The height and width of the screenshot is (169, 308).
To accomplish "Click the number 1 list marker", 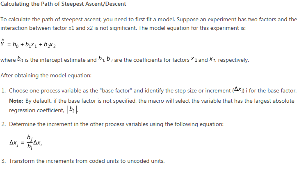I will [3, 90].
